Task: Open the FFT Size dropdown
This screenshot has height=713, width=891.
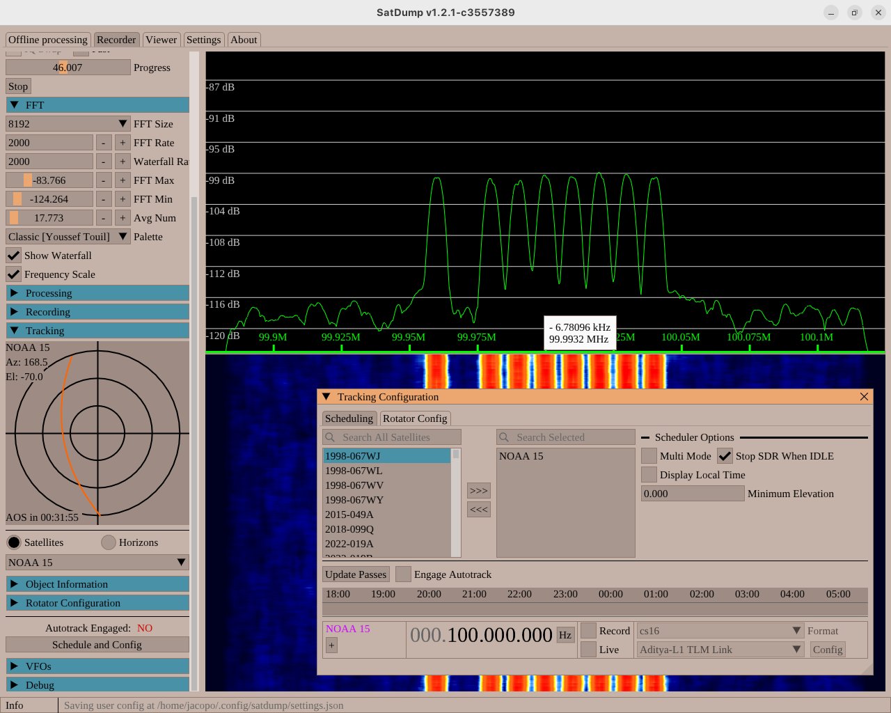Action: (x=68, y=124)
